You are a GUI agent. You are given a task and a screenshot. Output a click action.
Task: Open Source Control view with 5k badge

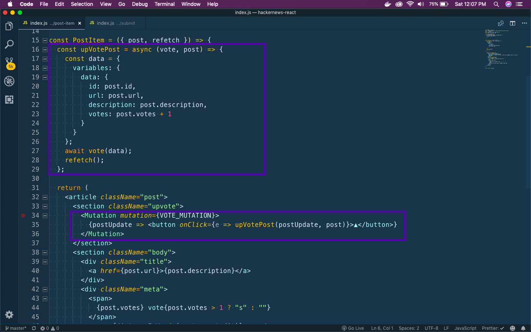10,63
